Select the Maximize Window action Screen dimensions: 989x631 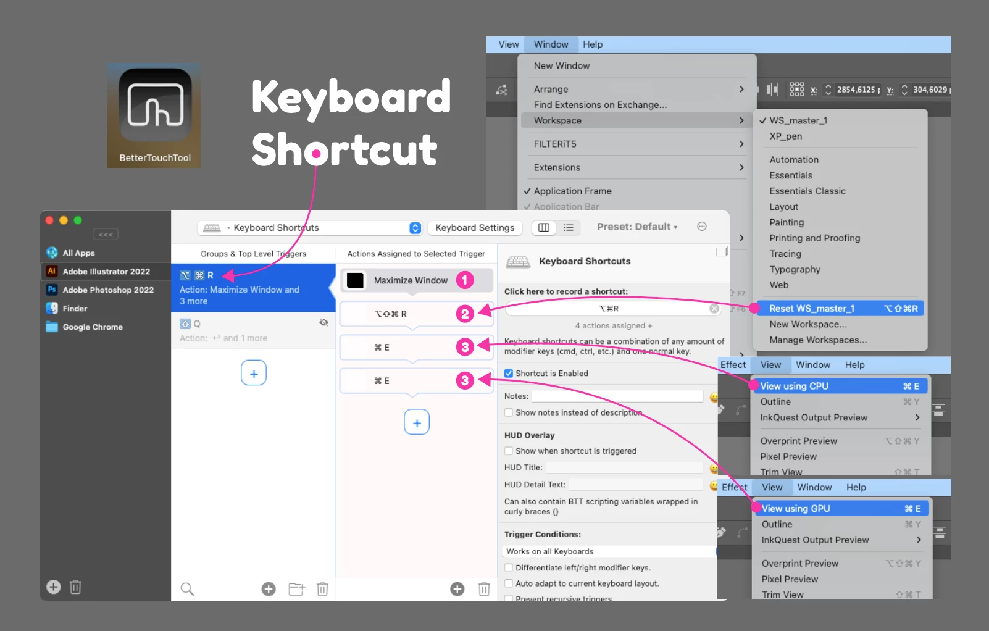417,280
